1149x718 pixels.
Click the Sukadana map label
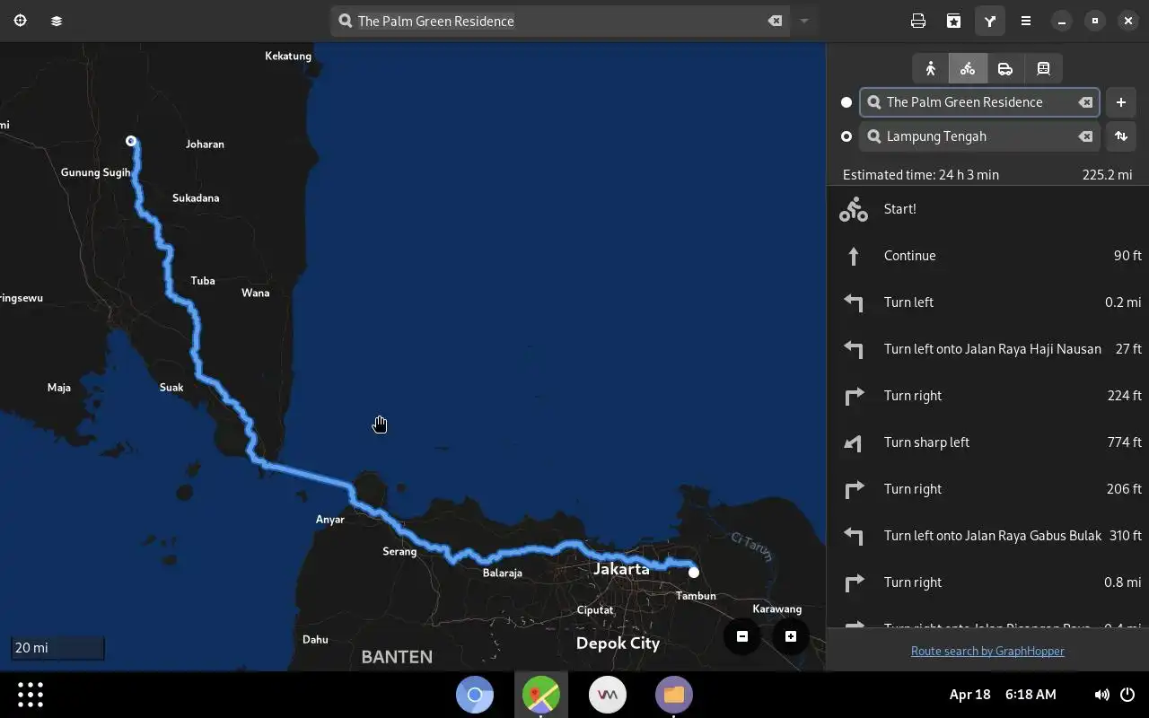[x=196, y=197]
